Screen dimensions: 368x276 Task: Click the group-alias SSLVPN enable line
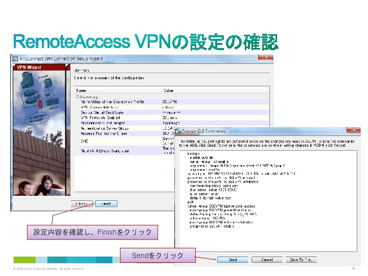[212, 226]
